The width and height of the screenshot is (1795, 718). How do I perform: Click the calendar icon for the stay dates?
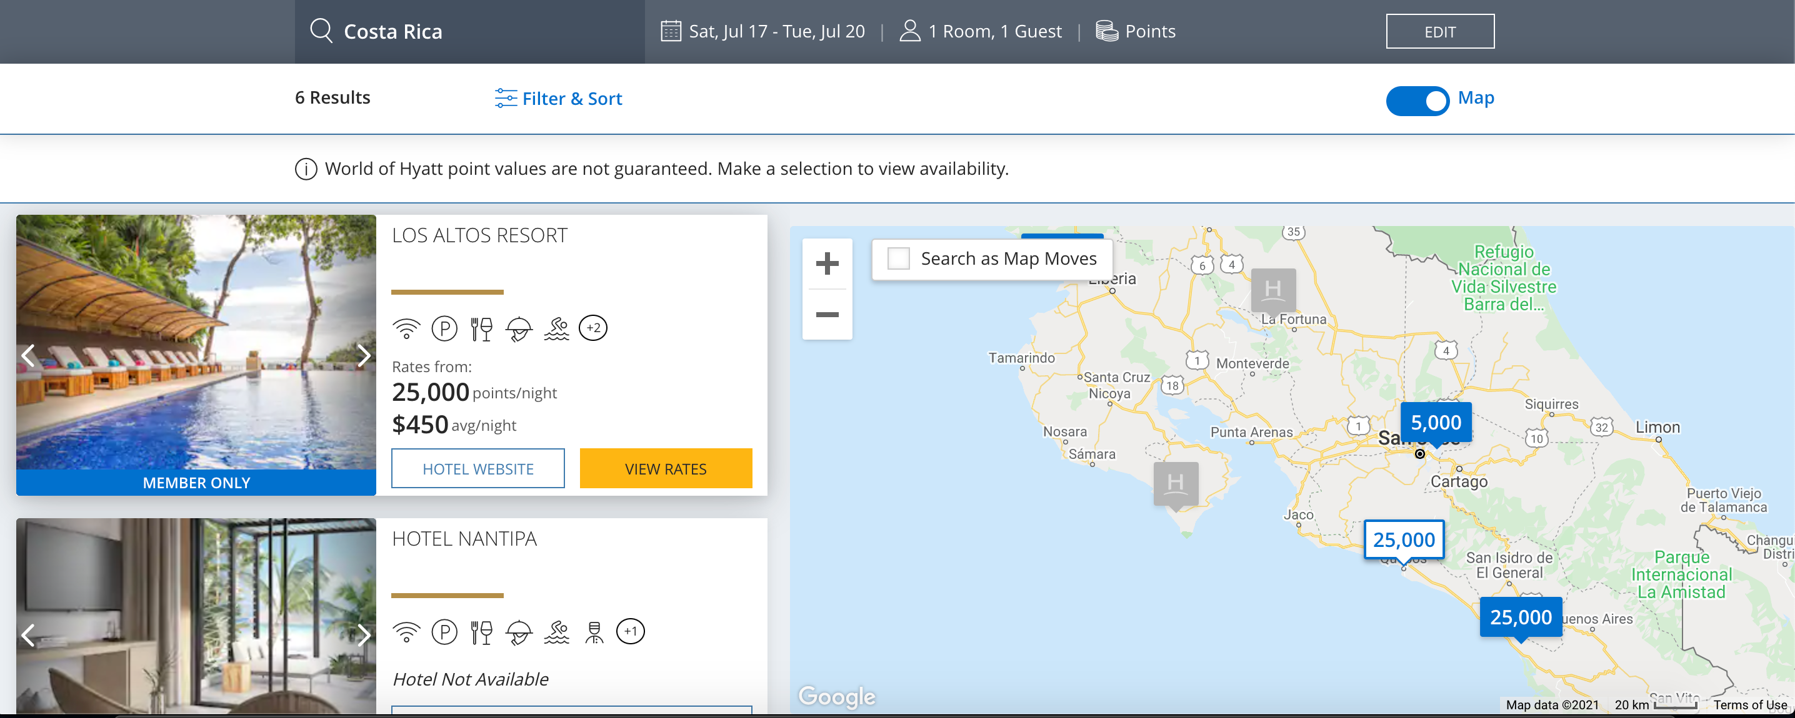pyautogui.click(x=671, y=31)
